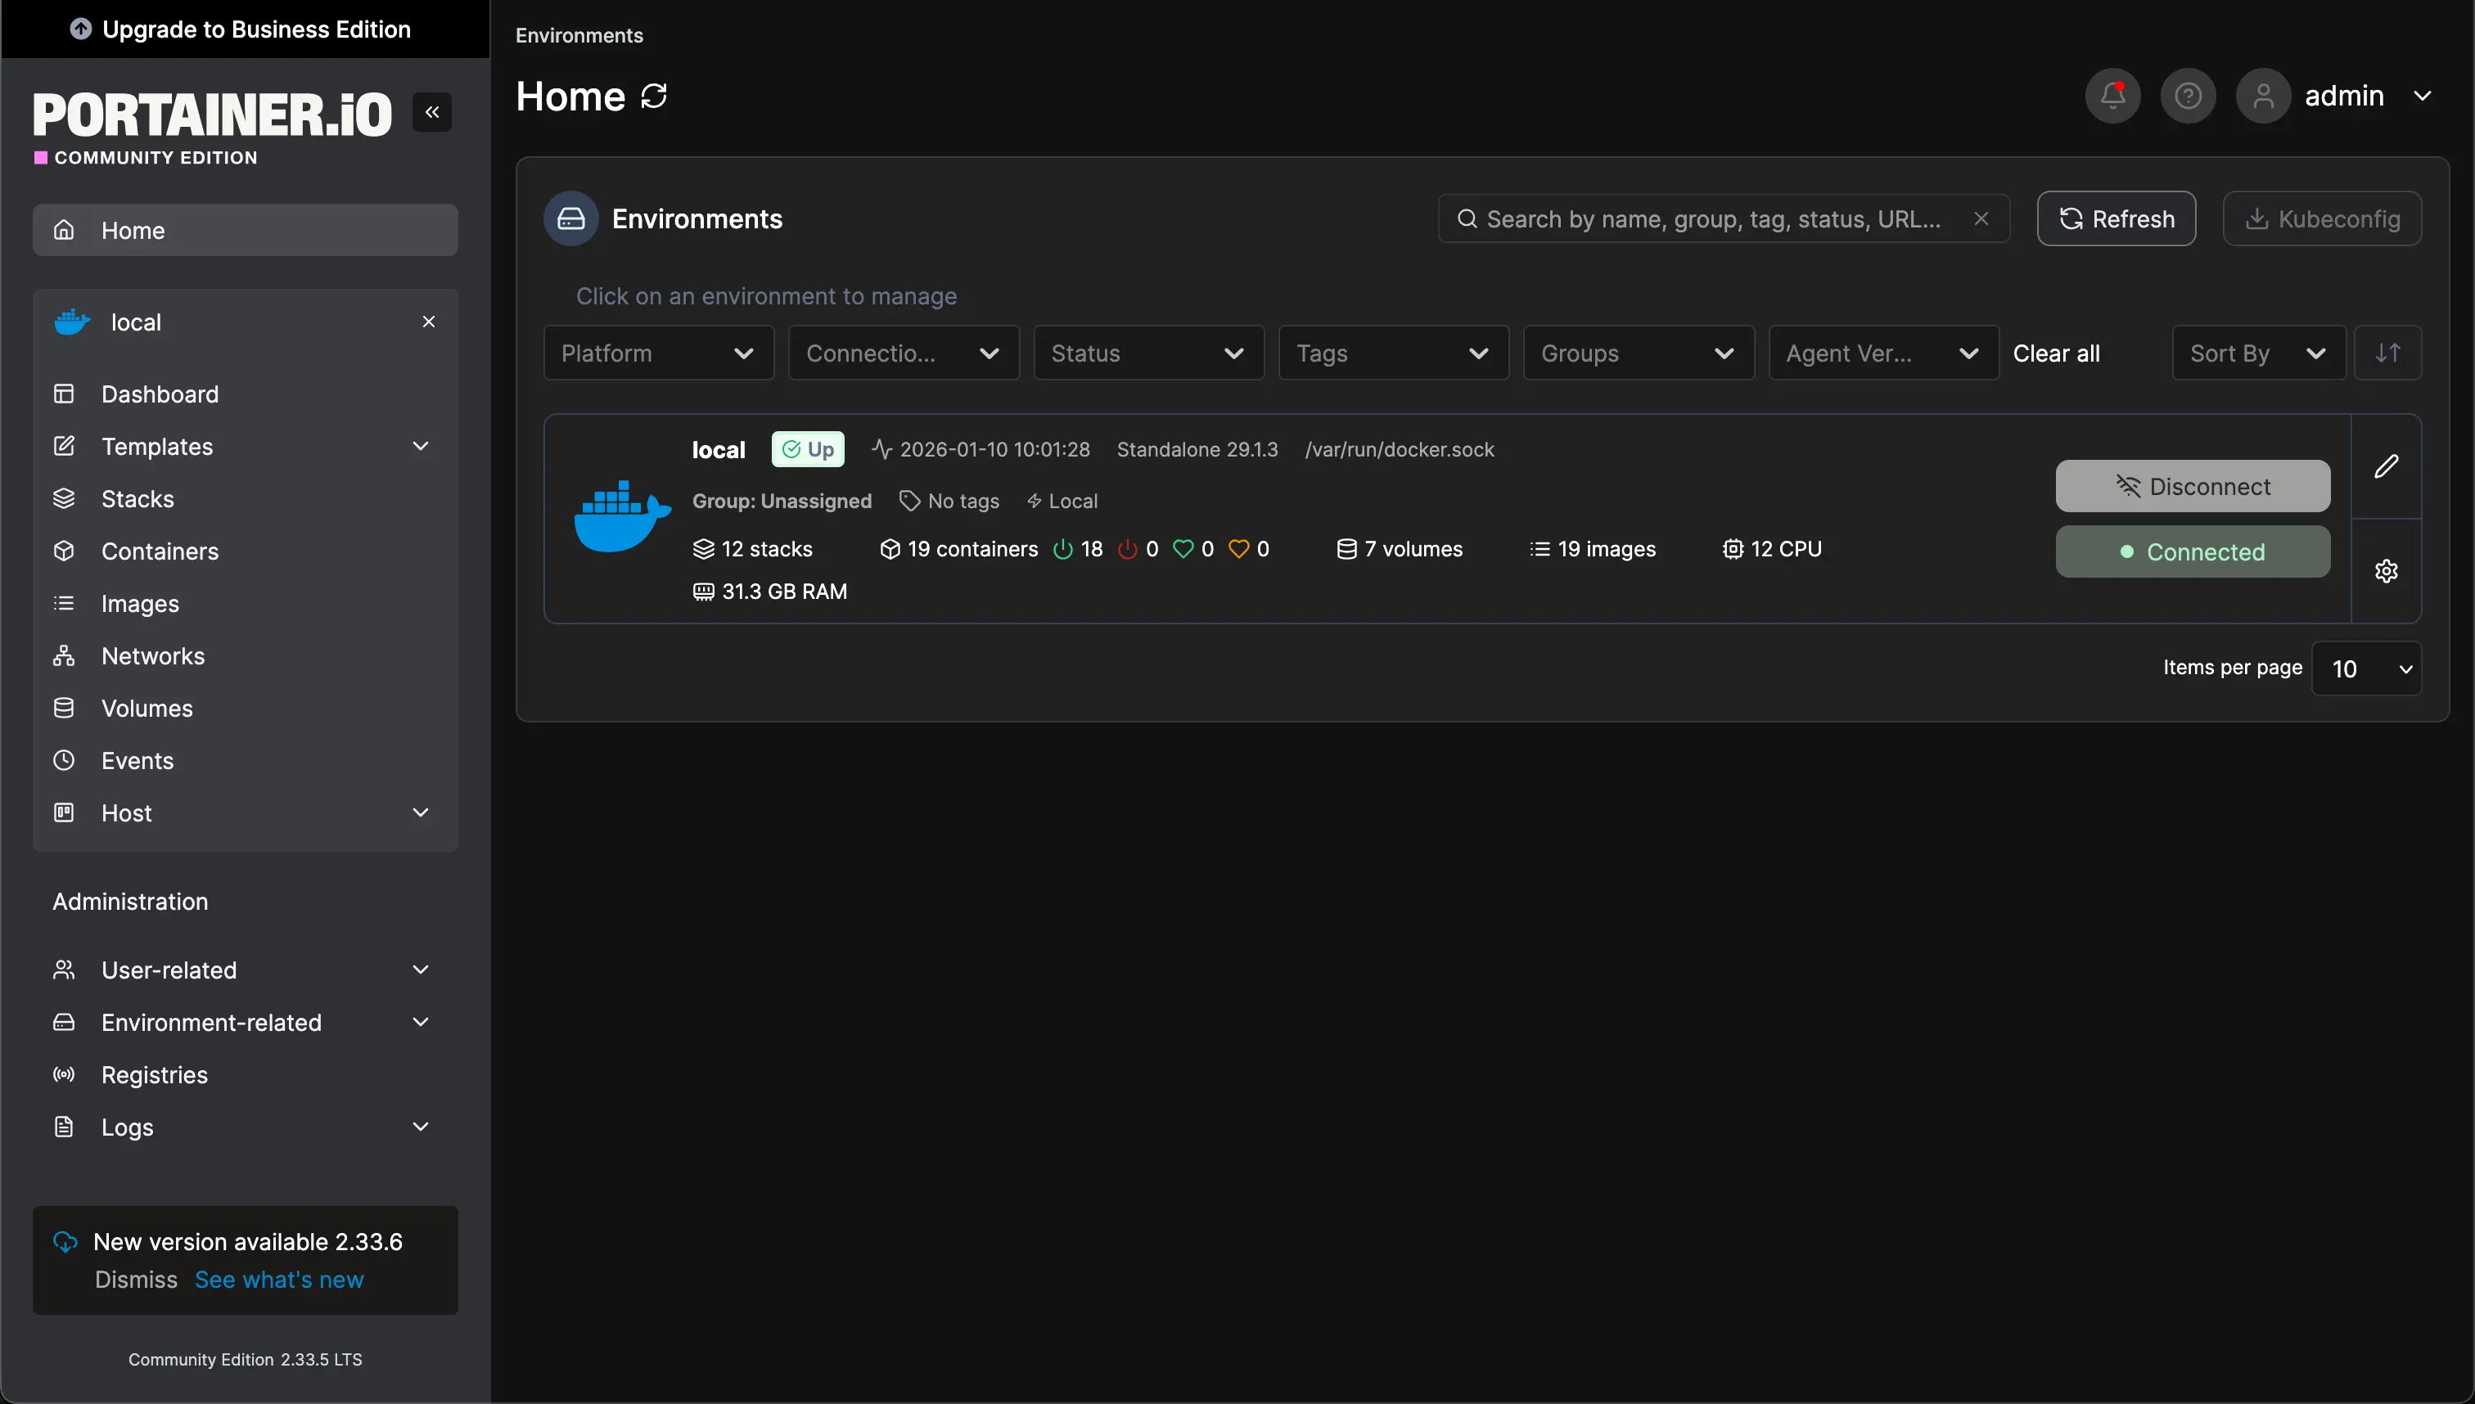Expand the admin user menu
The image size is (2475, 1404).
[x=2421, y=96]
